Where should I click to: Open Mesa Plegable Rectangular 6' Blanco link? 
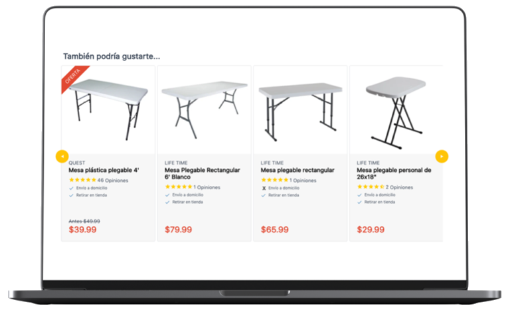(203, 173)
